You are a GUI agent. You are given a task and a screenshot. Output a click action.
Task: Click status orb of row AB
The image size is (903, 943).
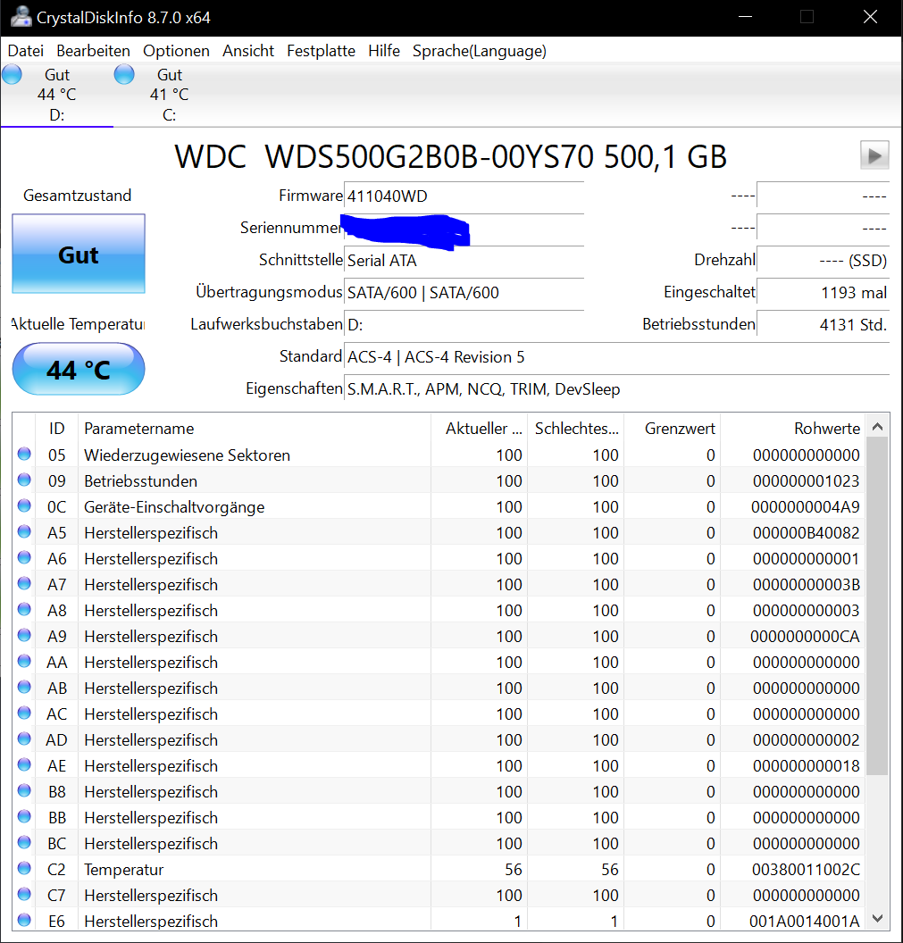24,687
